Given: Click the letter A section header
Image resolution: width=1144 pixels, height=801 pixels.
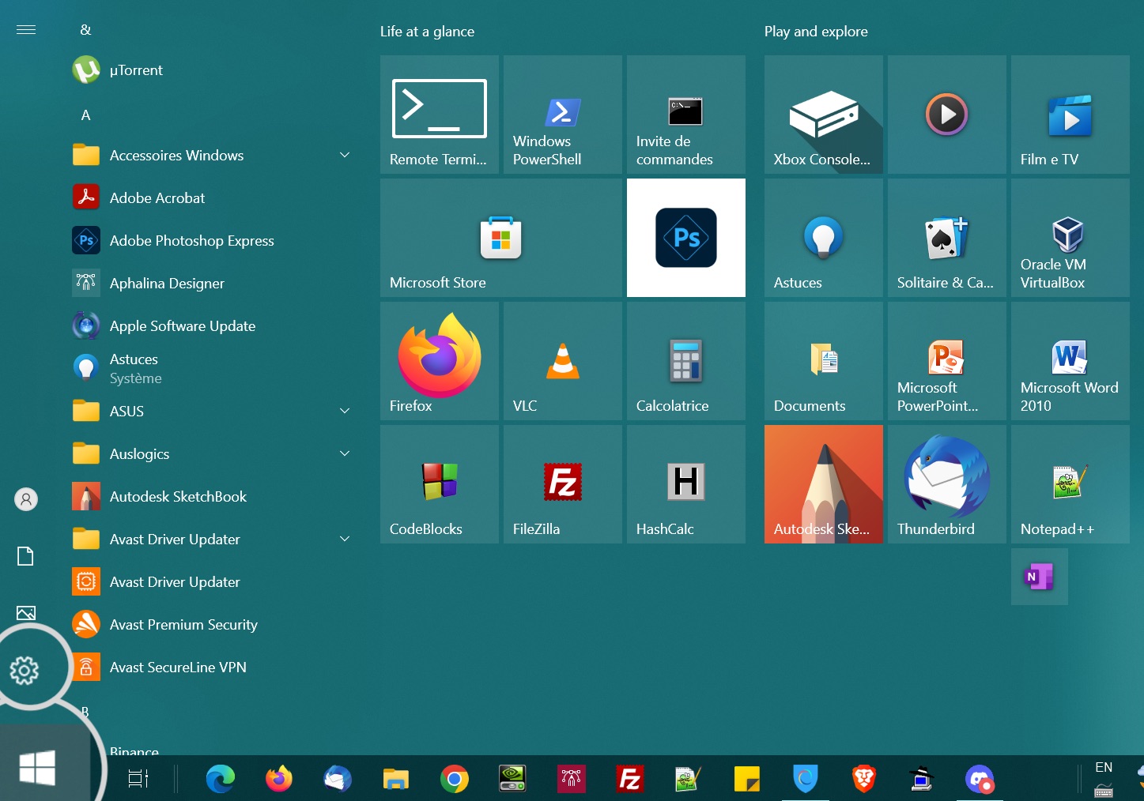Looking at the screenshot, I should click(x=86, y=115).
